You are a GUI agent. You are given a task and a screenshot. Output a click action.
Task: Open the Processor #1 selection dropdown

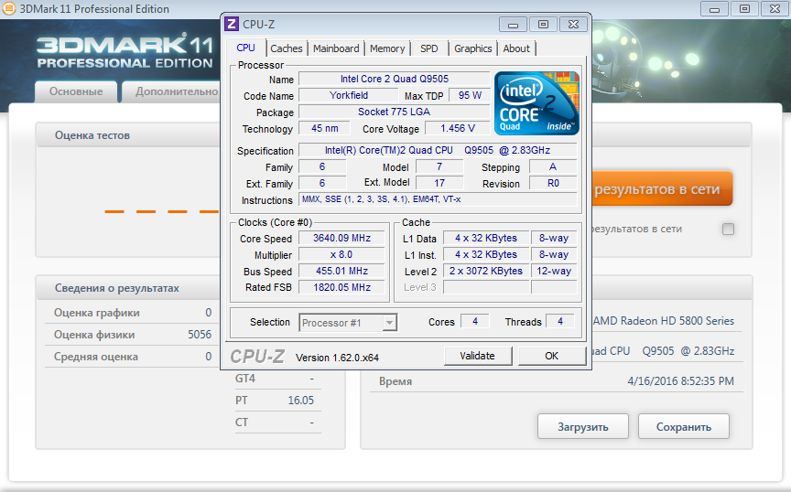tap(389, 323)
